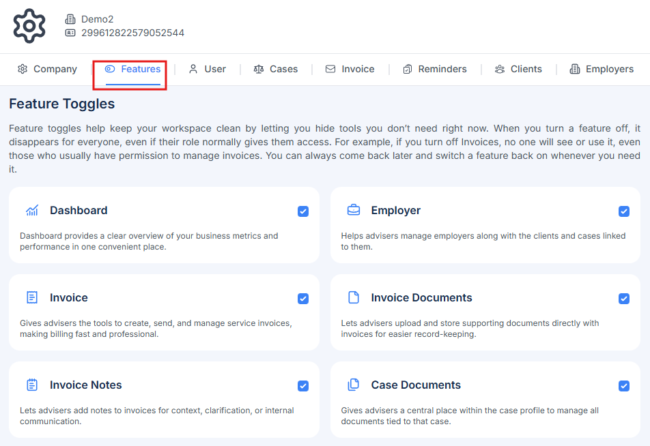
Task: Click the Company tab's gear icon
Action: click(x=22, y=69)
